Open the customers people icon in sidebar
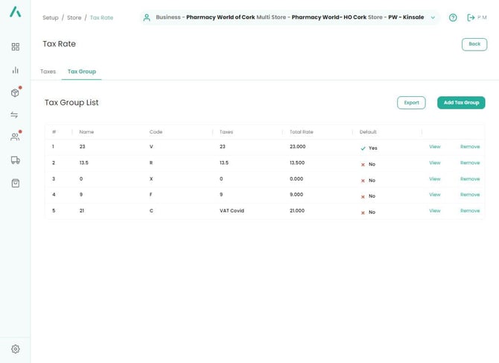 (x=15, y=137)
